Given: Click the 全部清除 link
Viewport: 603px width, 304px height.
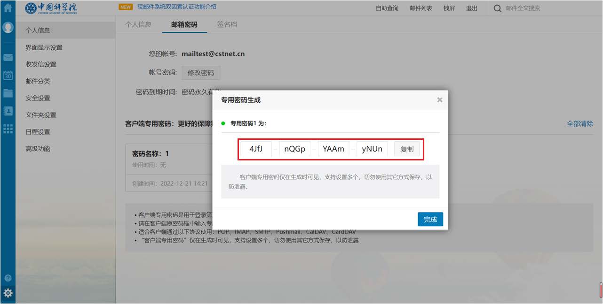Looking at the screenshot, I should 579,124.
